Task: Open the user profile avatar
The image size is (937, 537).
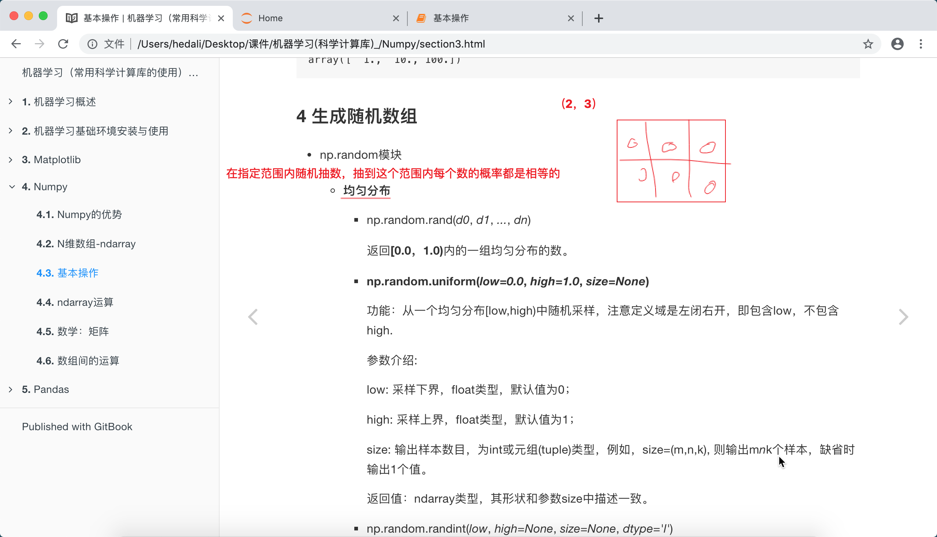Action: 897,44
